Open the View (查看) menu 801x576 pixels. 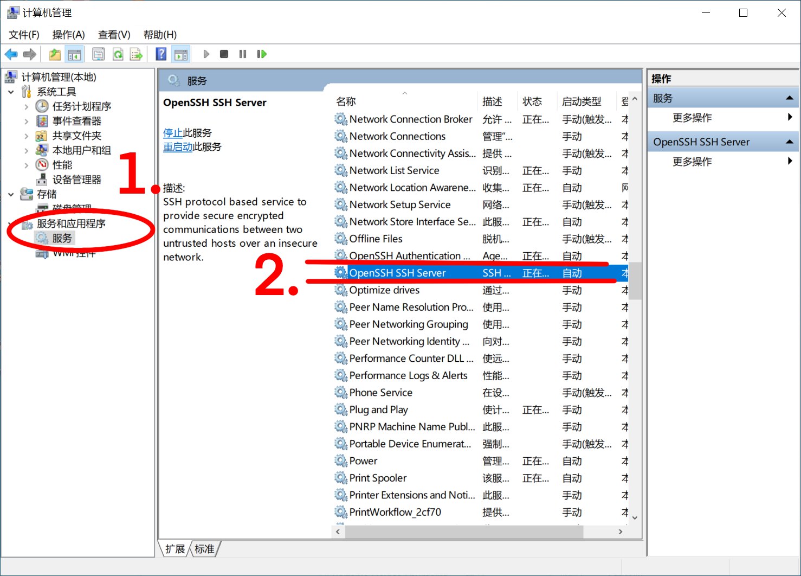pyautogui.click(x=114, y=35)
